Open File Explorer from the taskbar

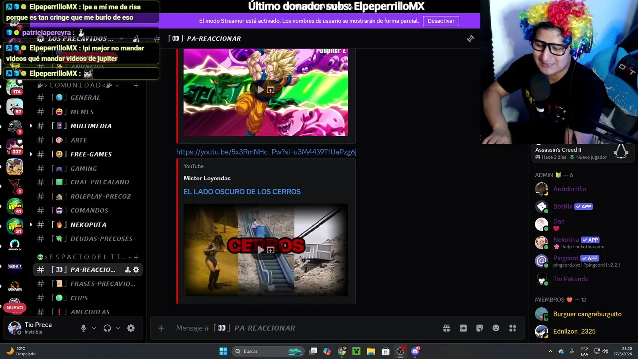click(x=371, y=351)
